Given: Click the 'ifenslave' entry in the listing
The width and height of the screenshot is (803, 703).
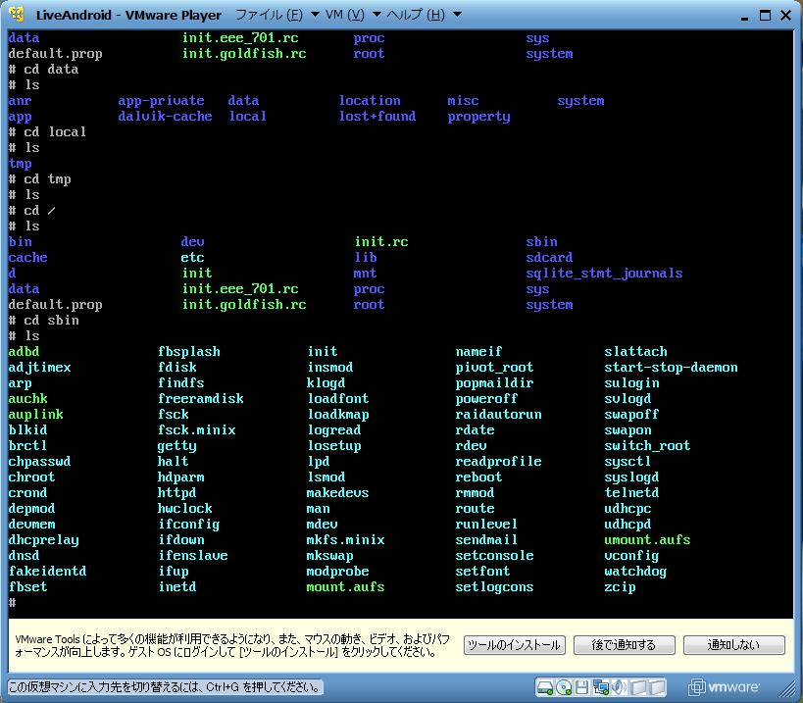Looking at the screenshot, I should (x=193, y=556).
